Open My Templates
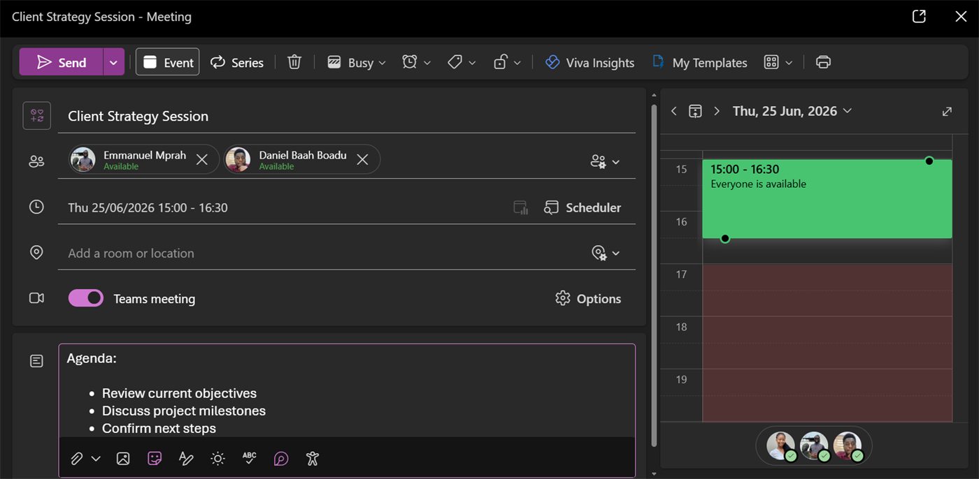Screen dimensions: 979x479 coord(700,62)
